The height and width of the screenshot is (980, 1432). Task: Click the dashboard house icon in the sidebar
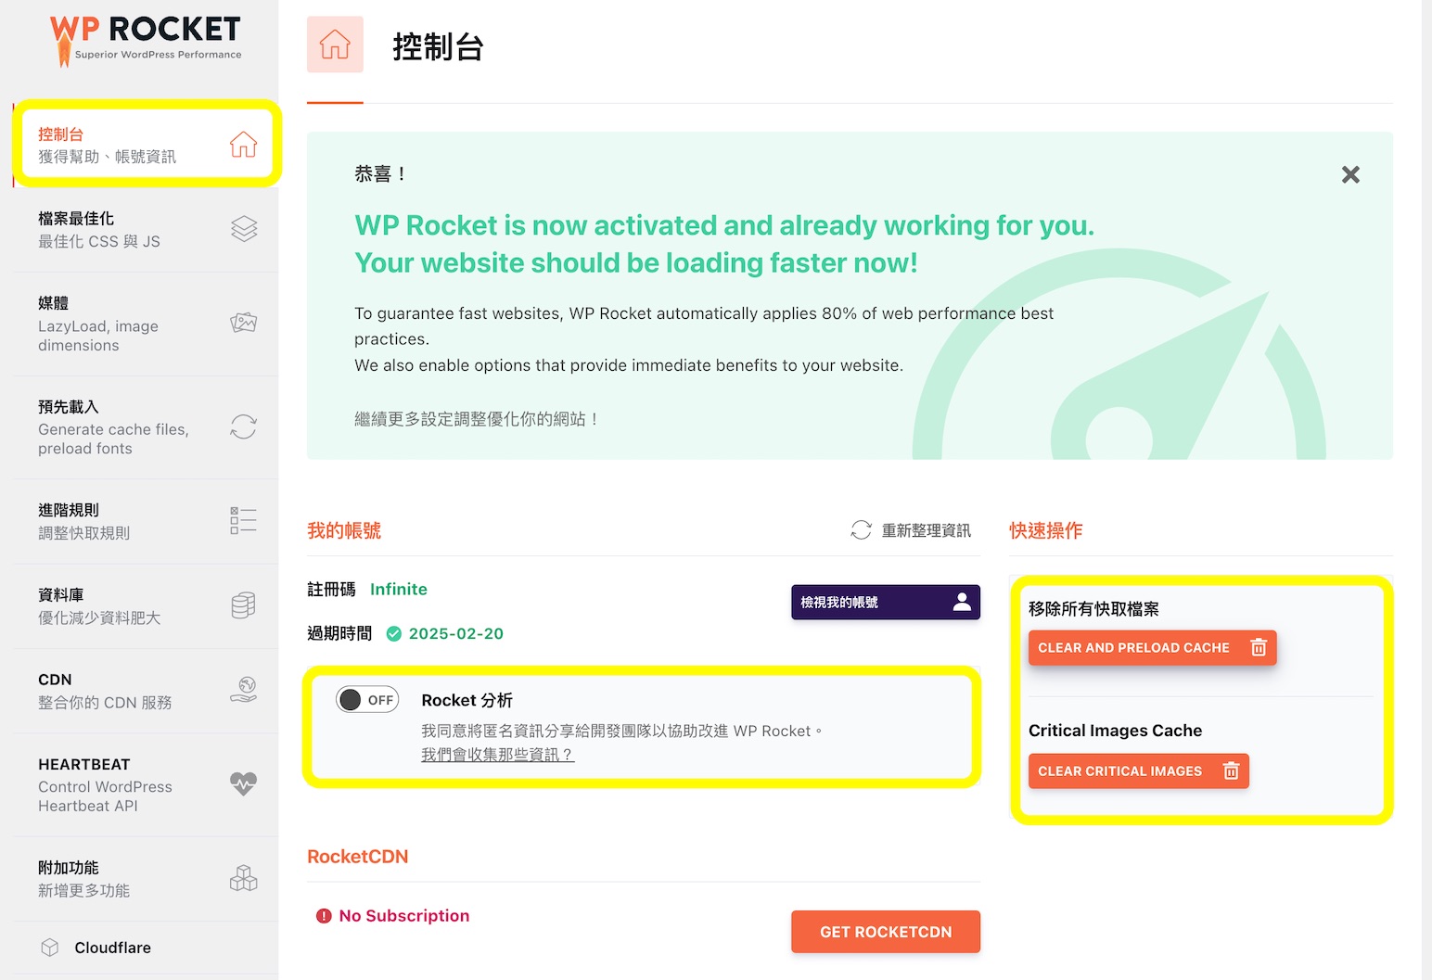coord(243,145)
